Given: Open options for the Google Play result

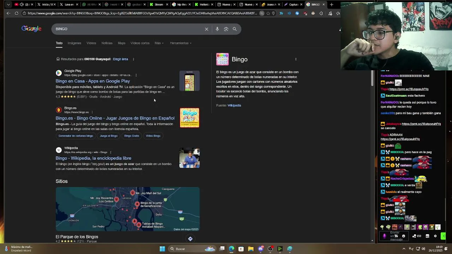Looking at the screenshot, I should (136, 75).
